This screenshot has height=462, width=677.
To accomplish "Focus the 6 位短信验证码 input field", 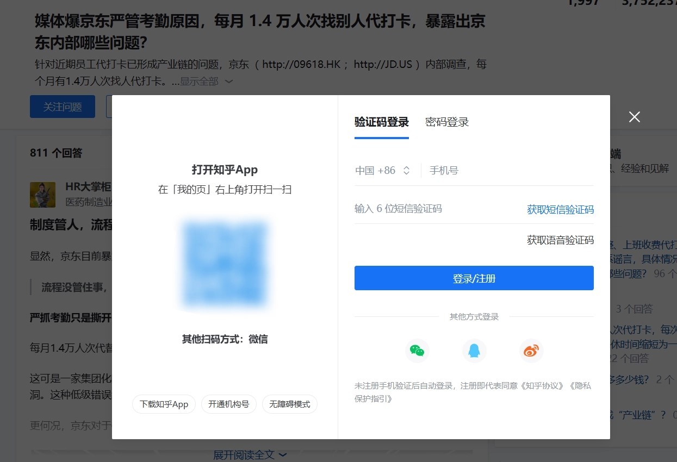I will [x=437, y=209].
